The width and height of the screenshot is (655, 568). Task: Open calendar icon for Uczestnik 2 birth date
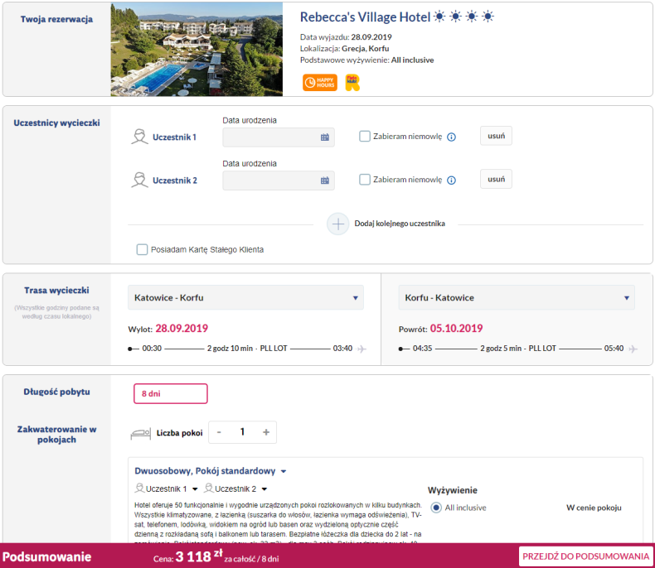[324, 181]
